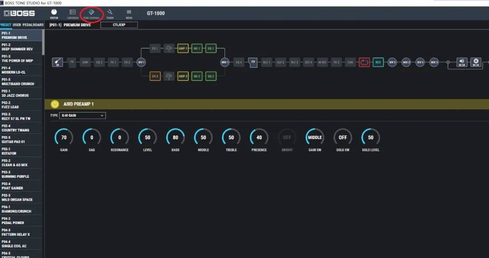Select the MIX 1 mixer node
This screenshot has height=258, width=489.
pos(225,62)
